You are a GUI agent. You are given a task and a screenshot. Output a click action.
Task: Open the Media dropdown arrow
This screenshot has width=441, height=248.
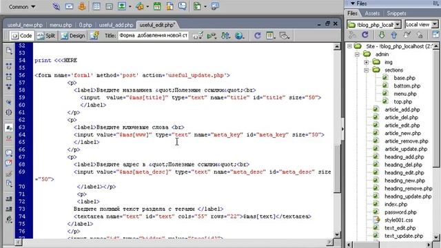pos(147,6)
